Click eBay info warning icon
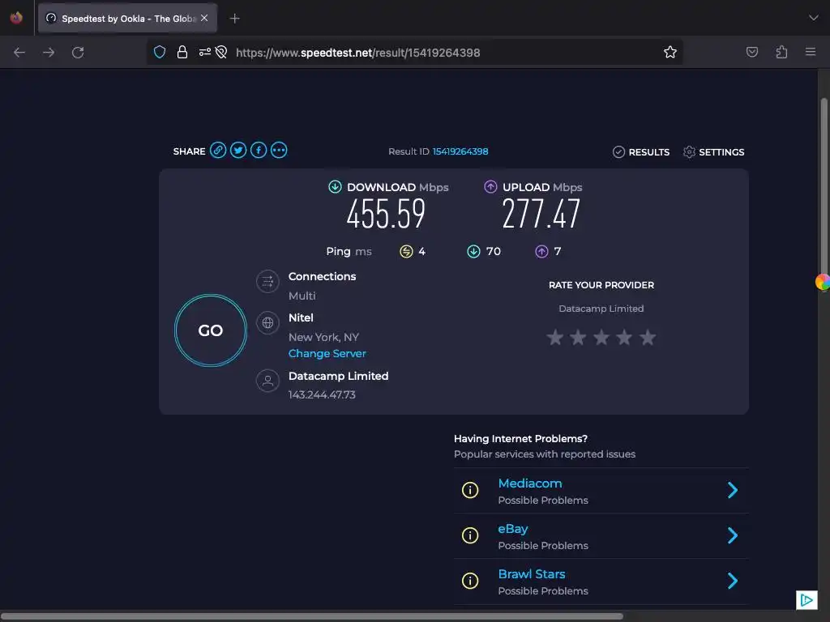Screen dimensions: 830x622 coord(470,536)
